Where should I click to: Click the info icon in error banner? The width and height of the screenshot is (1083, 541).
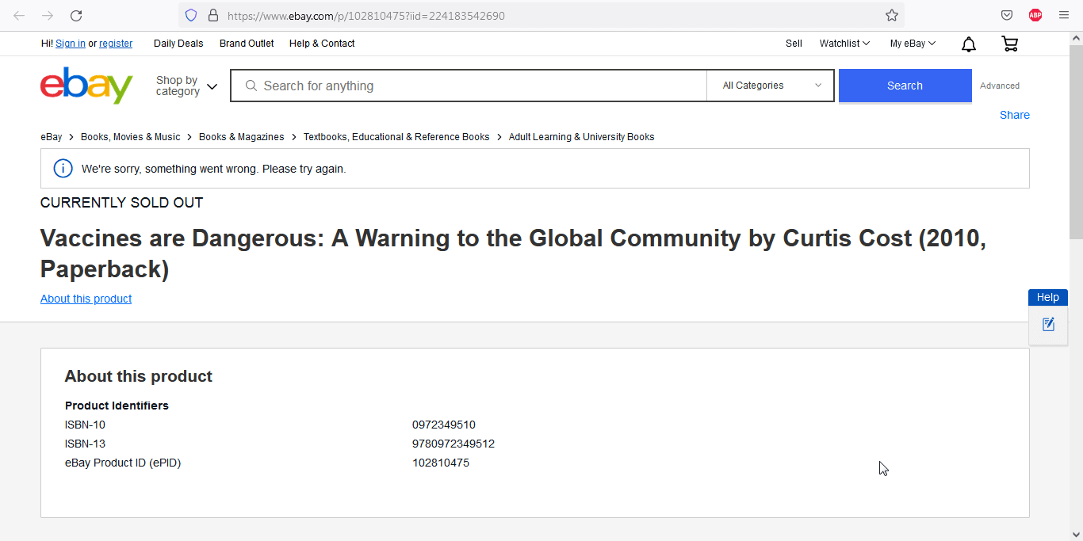(x=63, y=169)
